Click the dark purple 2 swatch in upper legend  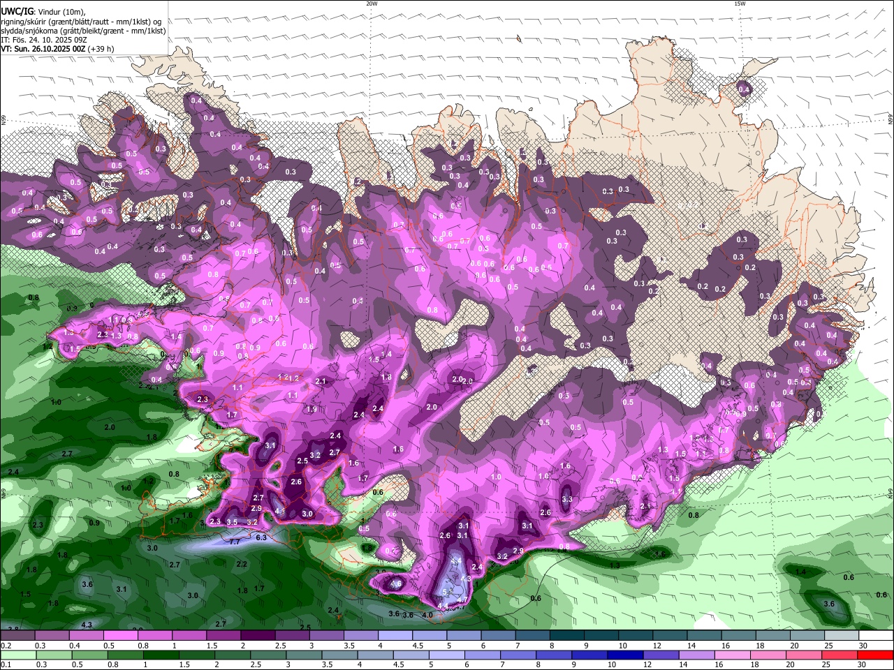coord(258,635)
